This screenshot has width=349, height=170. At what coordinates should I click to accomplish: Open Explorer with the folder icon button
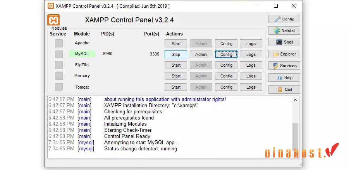click(284, 54)
